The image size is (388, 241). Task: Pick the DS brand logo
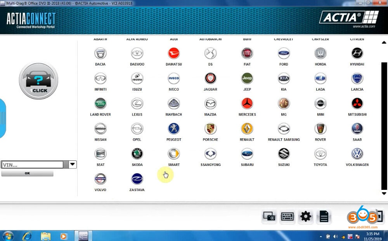pos(210,53)
